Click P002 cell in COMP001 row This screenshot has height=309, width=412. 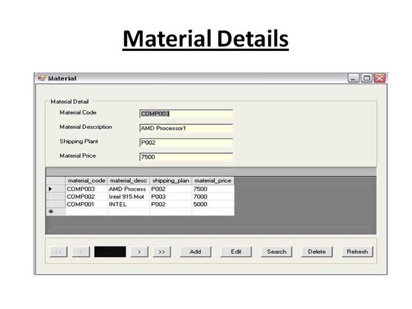(x=171, y=204)
